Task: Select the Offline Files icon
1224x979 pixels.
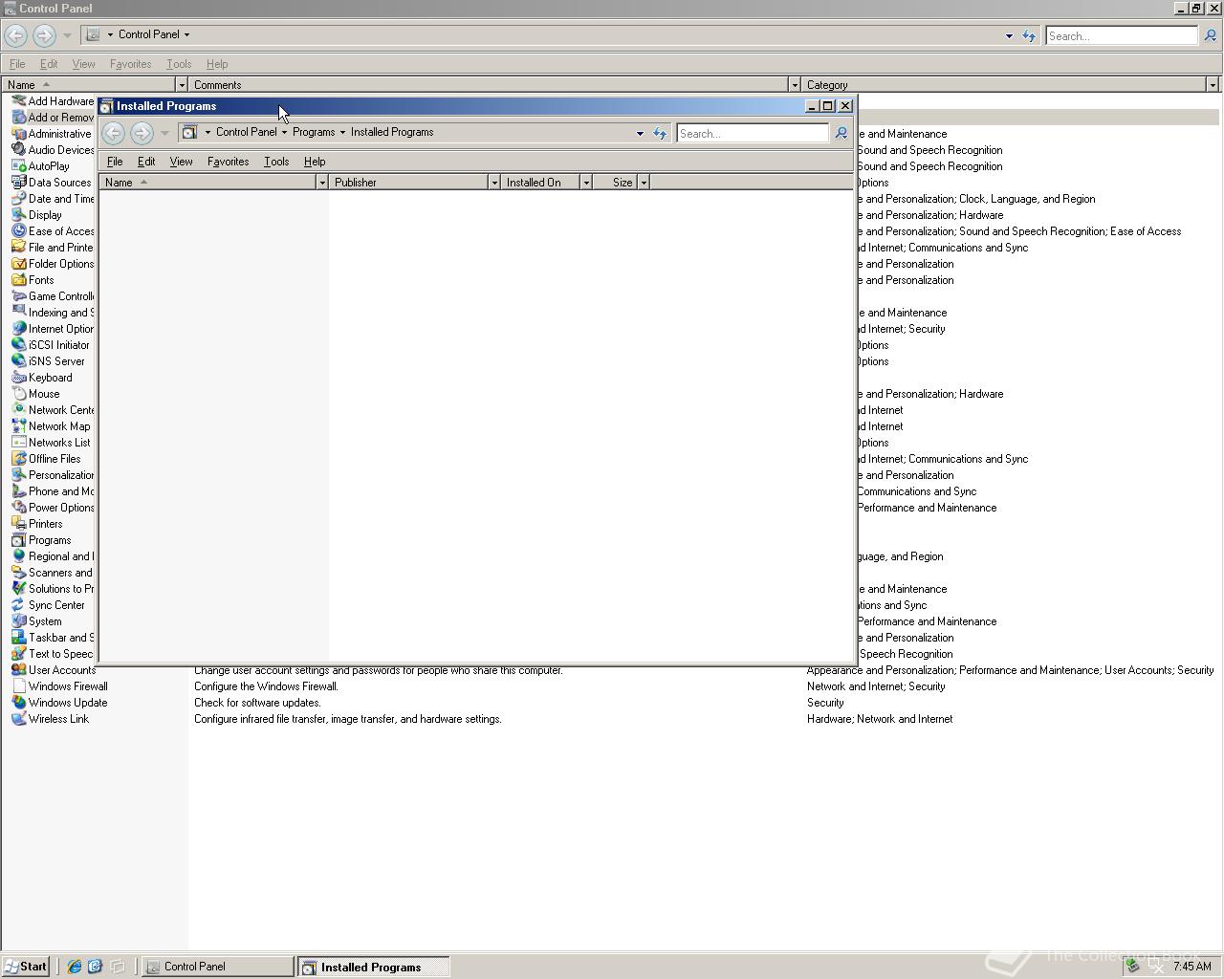Action: 18,459
